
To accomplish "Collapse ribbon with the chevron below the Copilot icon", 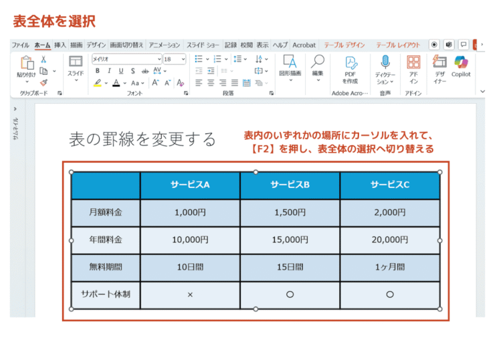I will (x=482, y=91).
